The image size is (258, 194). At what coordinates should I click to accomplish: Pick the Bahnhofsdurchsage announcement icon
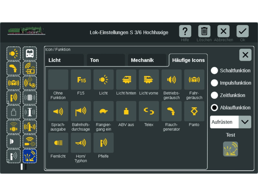81,111
